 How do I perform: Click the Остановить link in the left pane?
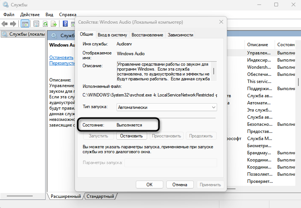(x=61, y=57)
